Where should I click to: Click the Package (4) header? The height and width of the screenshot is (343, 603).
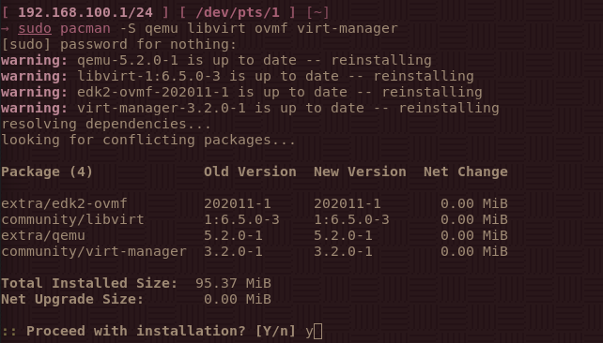(47, 171)
